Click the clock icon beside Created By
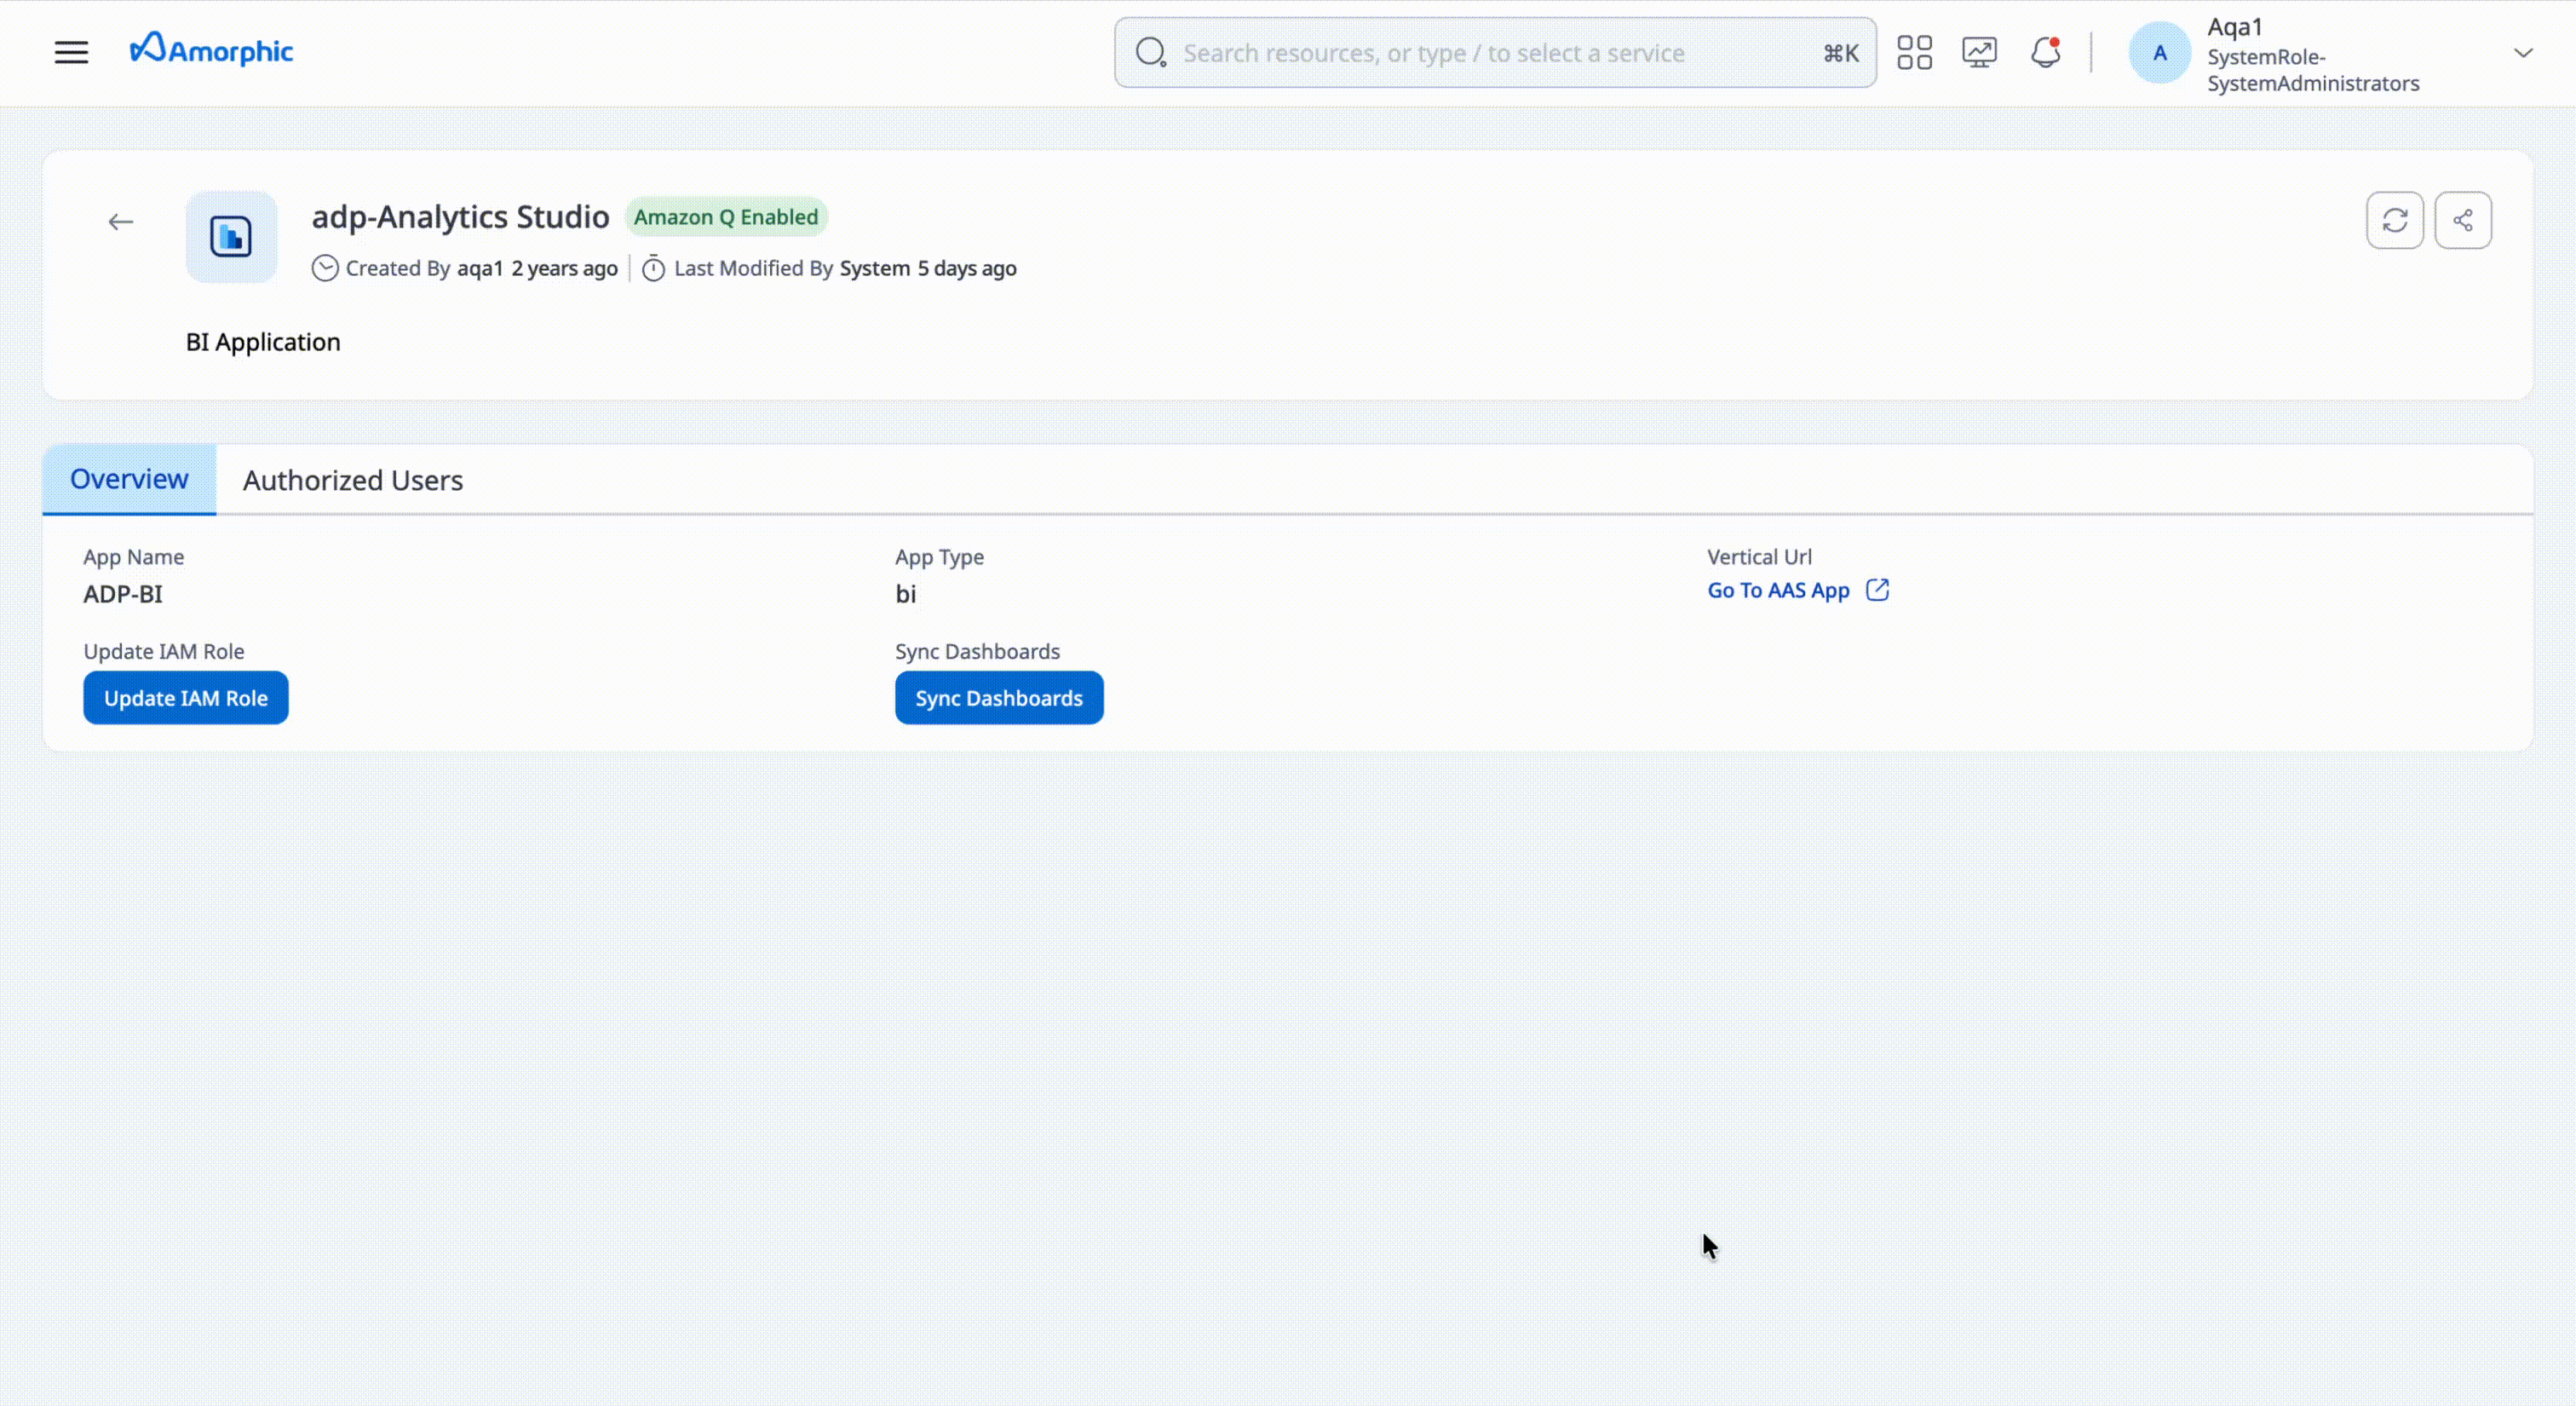The height and width of the screenshot is (1406, 2576). (x=325, y=268)
